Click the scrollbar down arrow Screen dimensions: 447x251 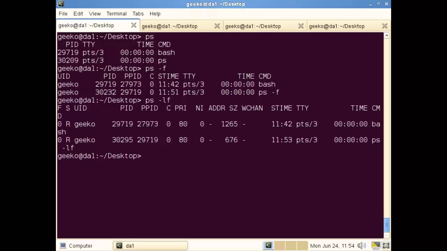[387, 235]
